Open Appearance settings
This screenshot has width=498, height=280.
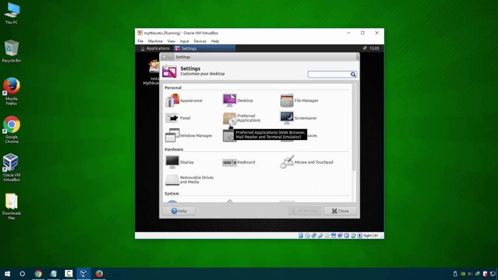tap(184, 100)
